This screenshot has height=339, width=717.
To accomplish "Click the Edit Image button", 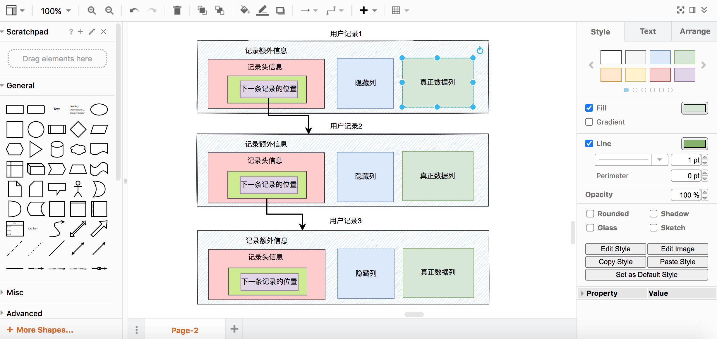I will click(x=677, y=249).
